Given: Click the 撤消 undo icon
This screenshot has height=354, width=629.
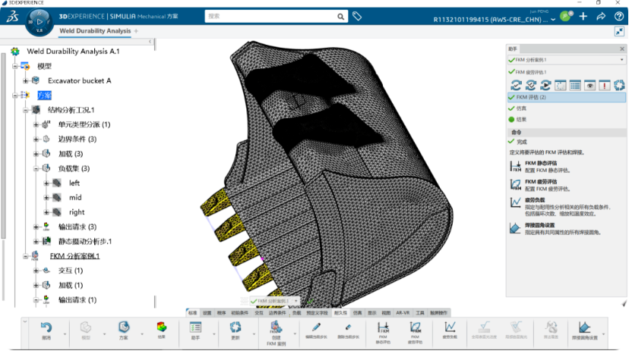Looking at the screenshot, I should tap(46, 327).
